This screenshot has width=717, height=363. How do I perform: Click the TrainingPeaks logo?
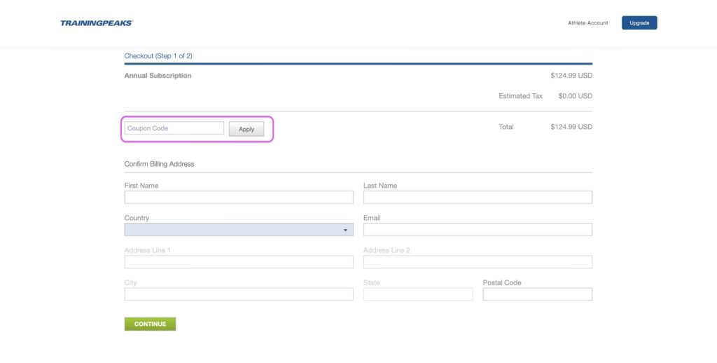[96, 23]
